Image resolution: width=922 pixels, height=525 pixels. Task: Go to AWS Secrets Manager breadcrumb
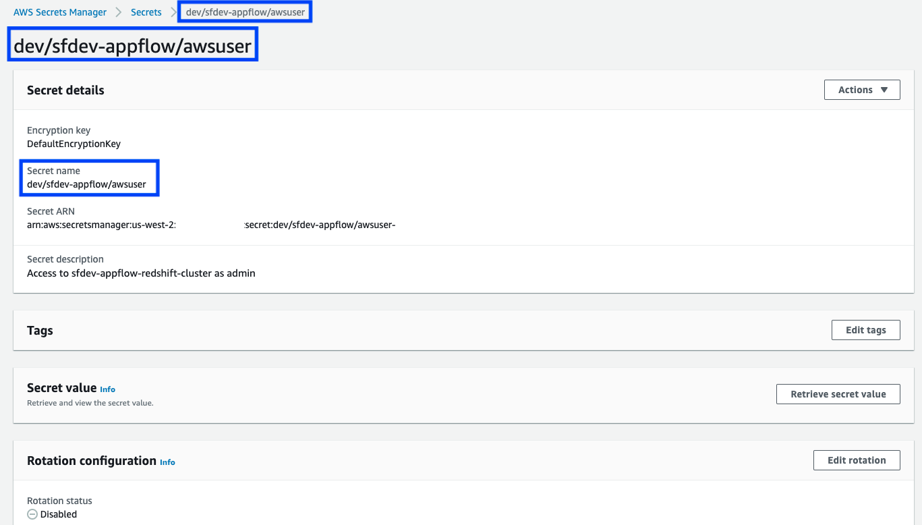[x=60, y=12]
